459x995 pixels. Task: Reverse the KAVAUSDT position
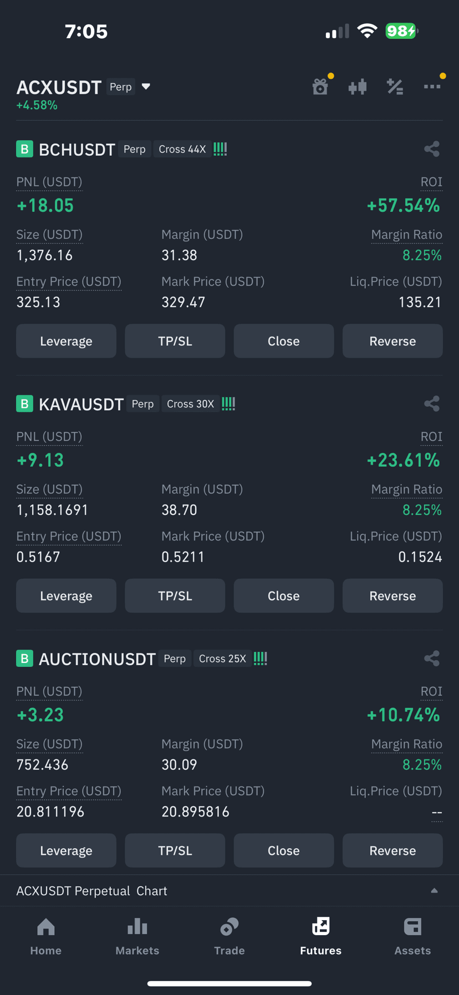click(x=392, y=596)
